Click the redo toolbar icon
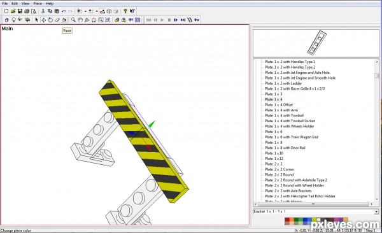 pos(71,11)
